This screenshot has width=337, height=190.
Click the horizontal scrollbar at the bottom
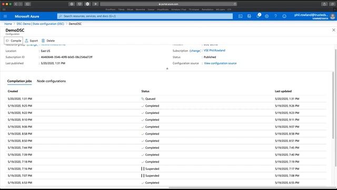[252, 187]
